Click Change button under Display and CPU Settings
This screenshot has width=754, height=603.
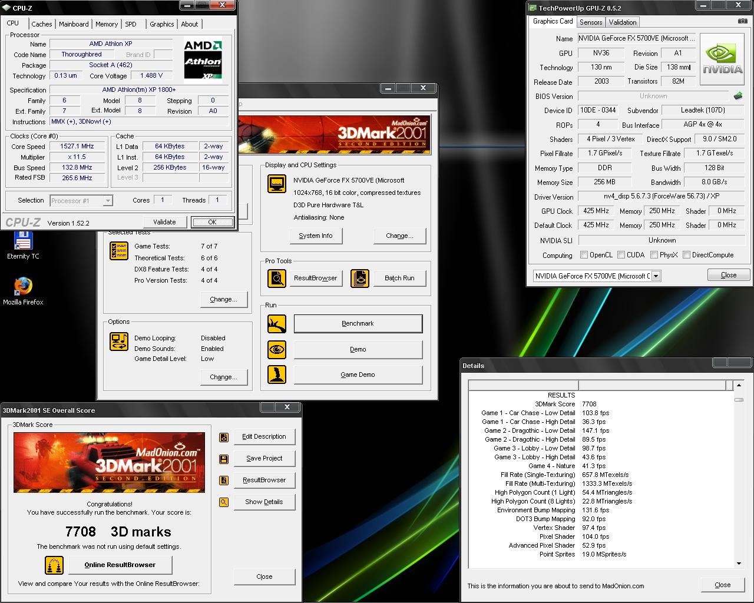point(399,236)
